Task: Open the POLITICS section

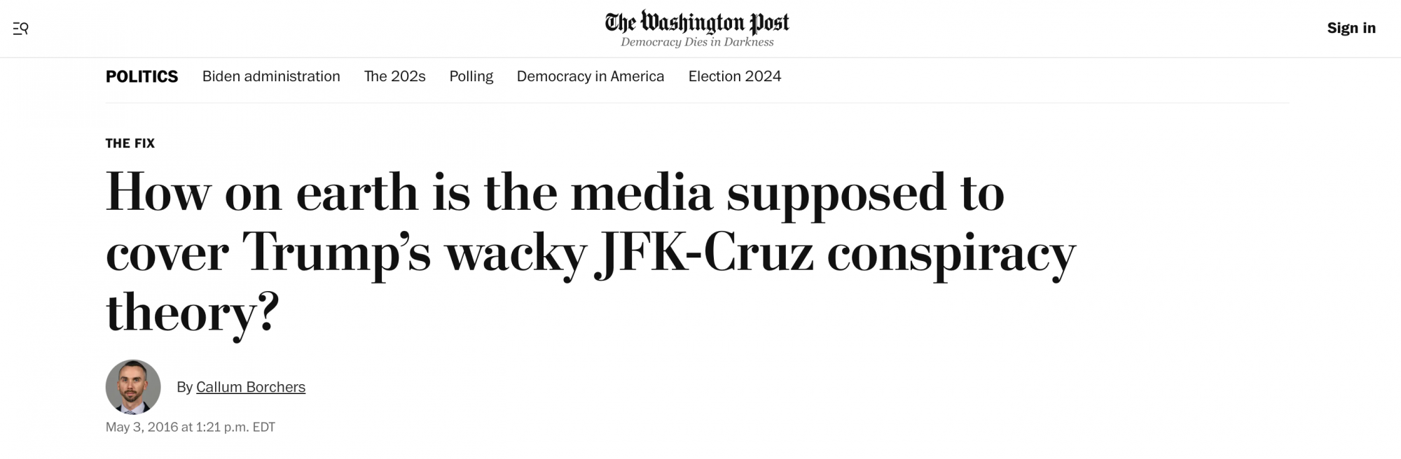Action: pyautogui.click(x=142, y=76)
